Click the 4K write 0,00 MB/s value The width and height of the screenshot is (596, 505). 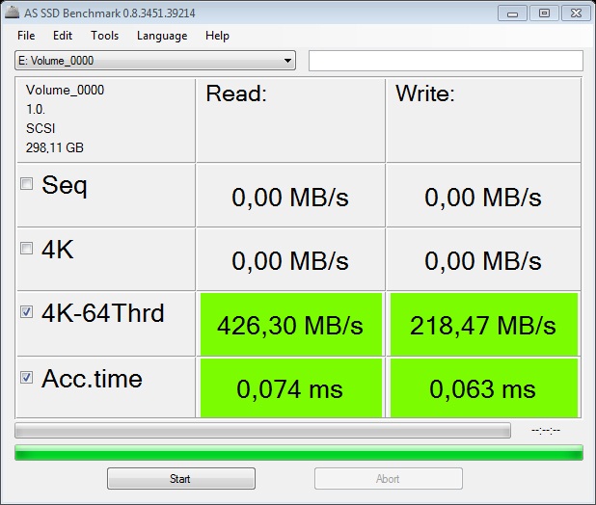click(x=483, y=261)
